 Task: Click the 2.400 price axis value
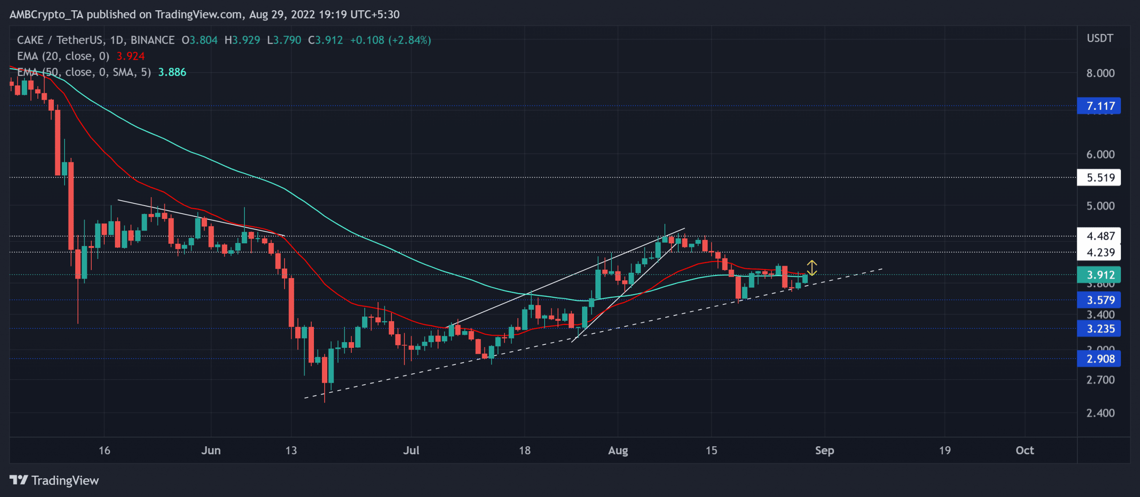(1100, 413)
